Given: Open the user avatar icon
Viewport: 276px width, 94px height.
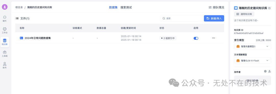Looking at the screenshot, I should [5, 7].
